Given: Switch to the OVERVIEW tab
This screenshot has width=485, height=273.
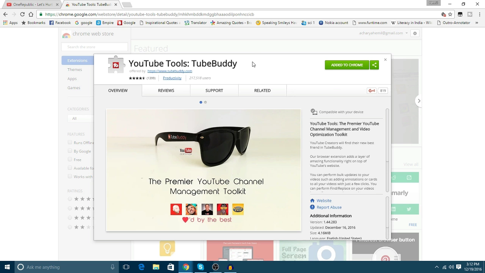Looking at the screenshot, I should (118, 91).
